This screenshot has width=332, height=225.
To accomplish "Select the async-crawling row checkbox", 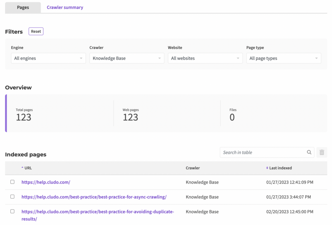I will 13,197.
